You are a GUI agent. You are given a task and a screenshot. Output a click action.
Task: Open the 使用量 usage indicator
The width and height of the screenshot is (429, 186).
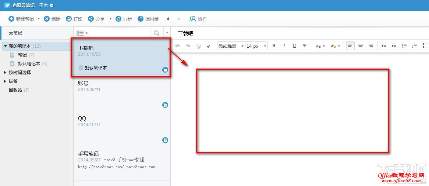[x=148, y=19]
